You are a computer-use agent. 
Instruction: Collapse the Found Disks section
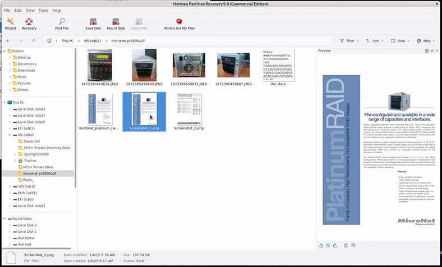click(x=4, y=219)
